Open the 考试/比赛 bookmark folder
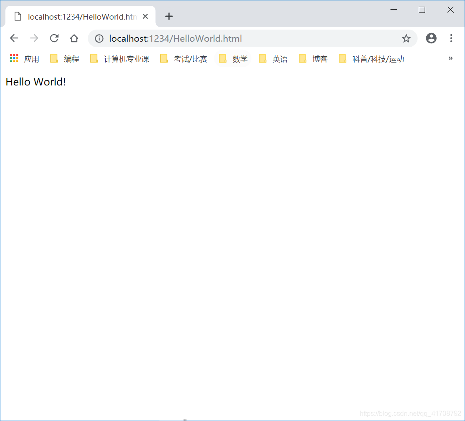Viewport: 465px width, 421px height. [x=184, y=59]
